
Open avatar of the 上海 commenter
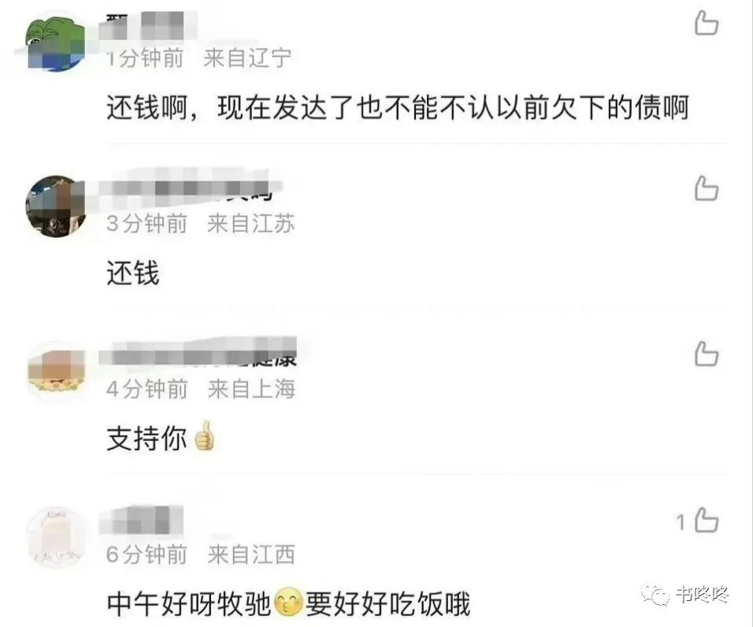point(57,373)
